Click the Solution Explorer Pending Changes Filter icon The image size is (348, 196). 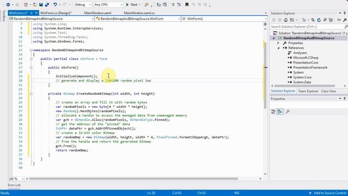pos(304,20)
